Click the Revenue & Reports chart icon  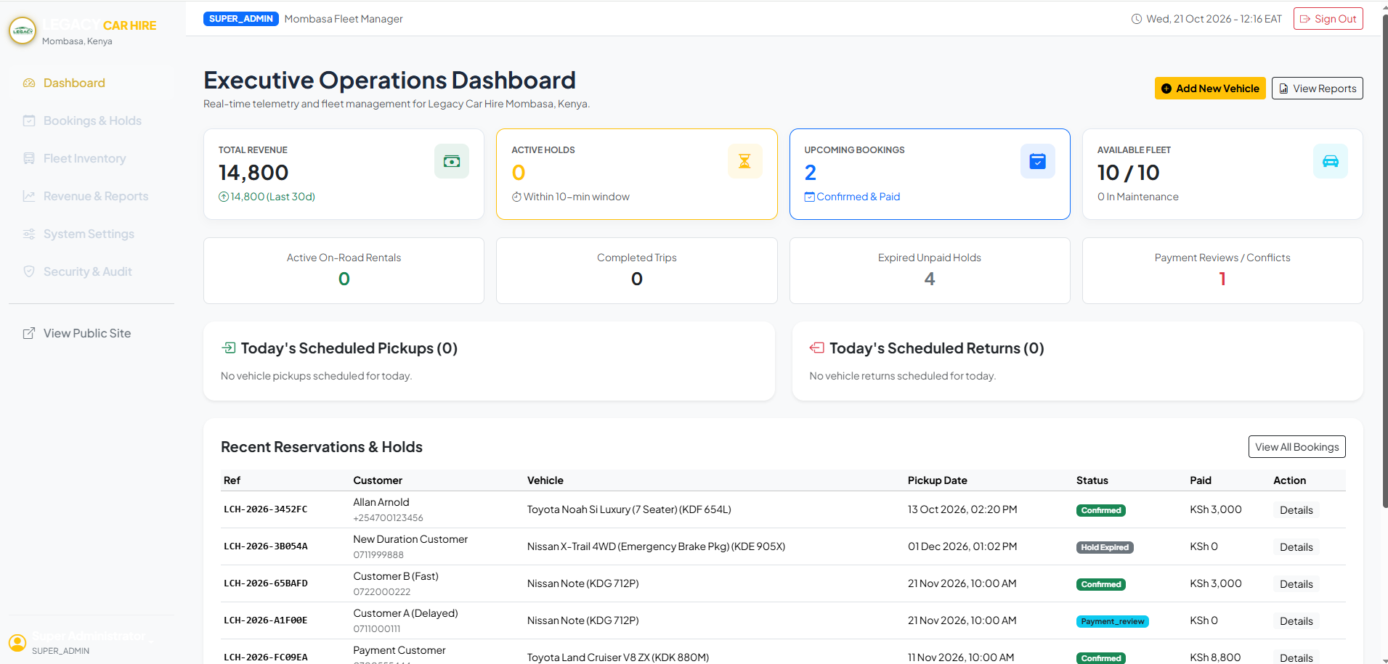(29, 196)
